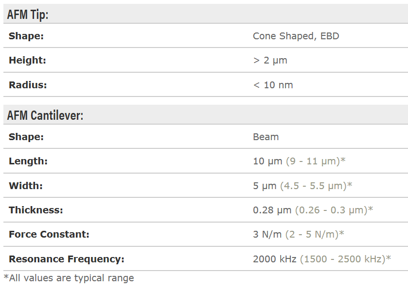The height and width of the screenshot is (289, 408).
Task: Click the Width row label
Action: tap(26, 186)
